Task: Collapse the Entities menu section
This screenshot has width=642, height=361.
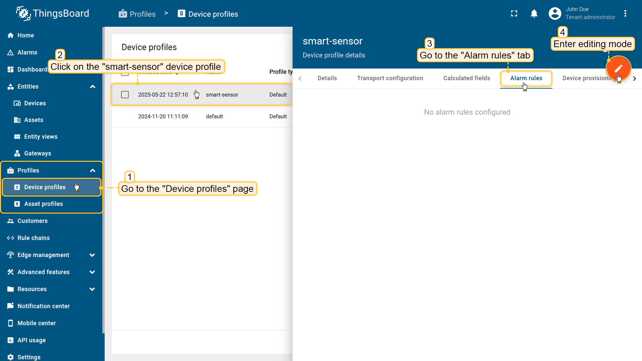Action: click(93, 87)
